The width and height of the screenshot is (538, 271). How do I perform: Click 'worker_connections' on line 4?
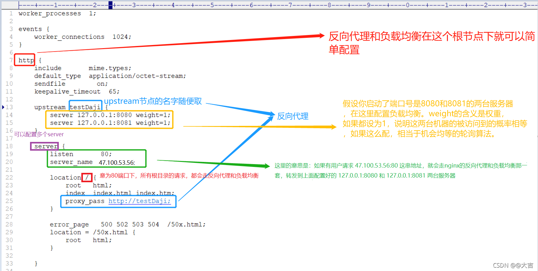69,37
